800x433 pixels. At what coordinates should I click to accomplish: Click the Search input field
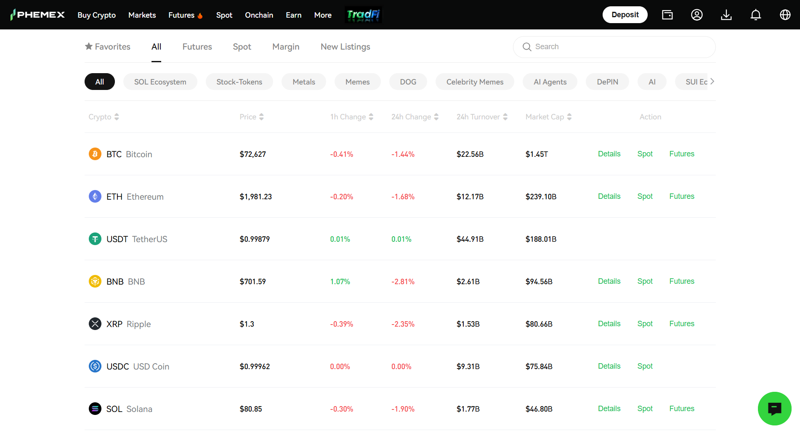pyautogui.click(x=614, y=47)
